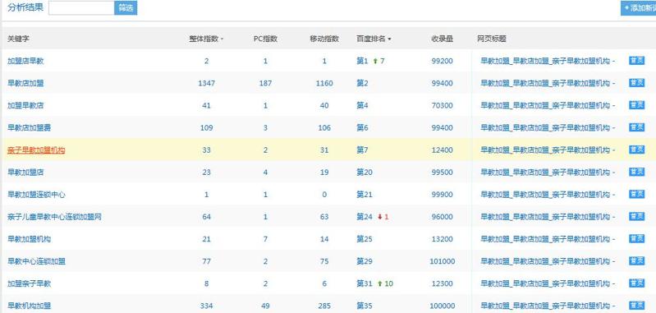
Task: Open keyword 早教店加盟
Action: click(25, 83)
